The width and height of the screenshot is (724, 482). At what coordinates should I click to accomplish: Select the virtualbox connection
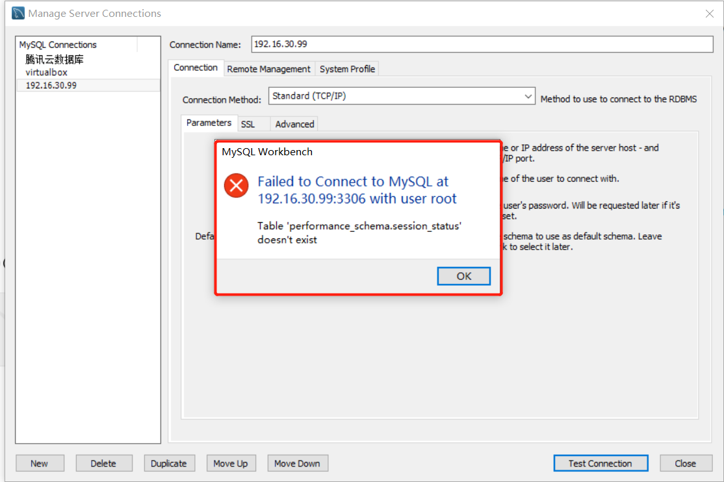46,73
